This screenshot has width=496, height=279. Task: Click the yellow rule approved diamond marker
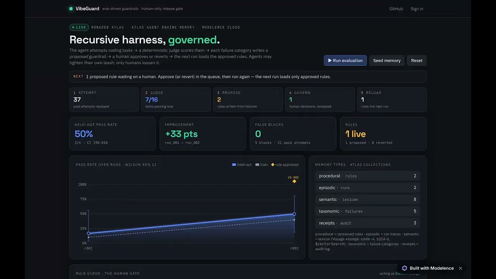294,181
